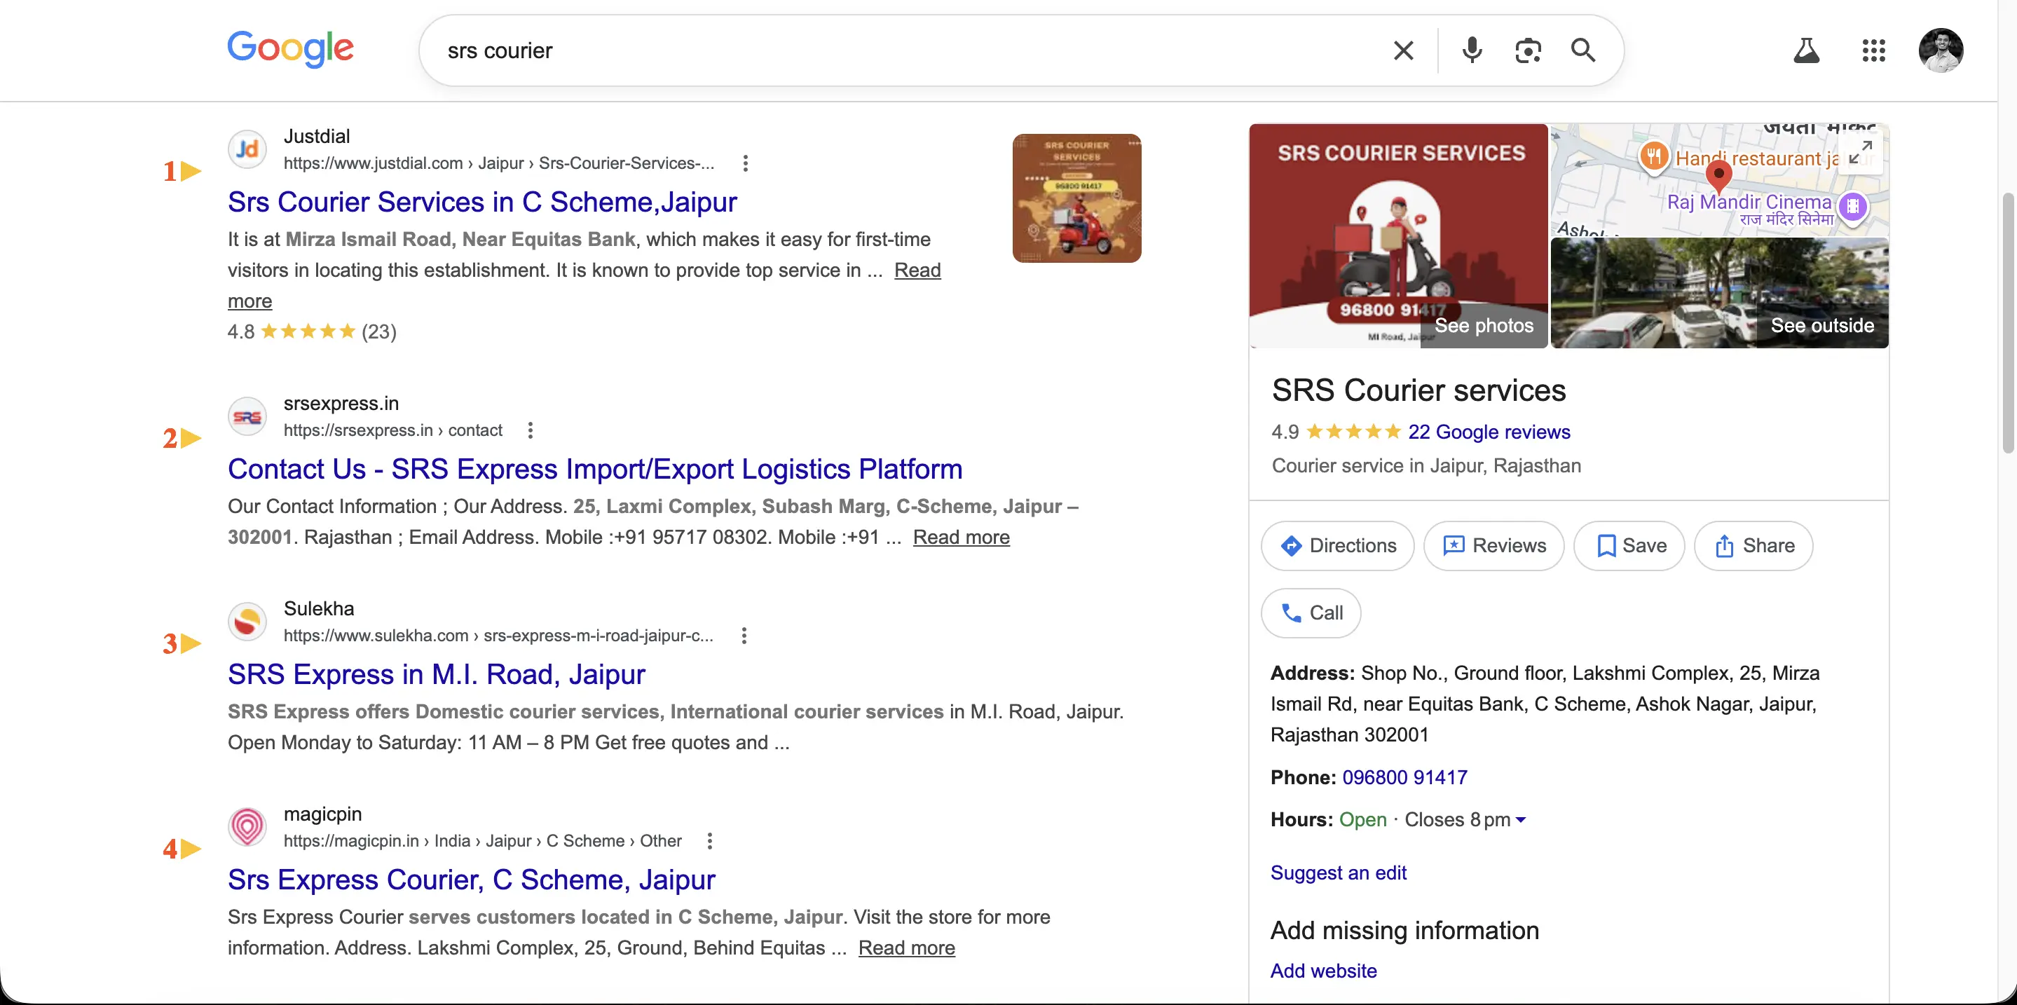The image size is (2017, 1005).
Task: Click the magicpin favicon icon
Action: pyautogui.click(x=247, y=826)
